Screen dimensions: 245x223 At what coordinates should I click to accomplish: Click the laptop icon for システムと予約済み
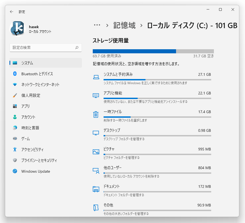[96, 77]
